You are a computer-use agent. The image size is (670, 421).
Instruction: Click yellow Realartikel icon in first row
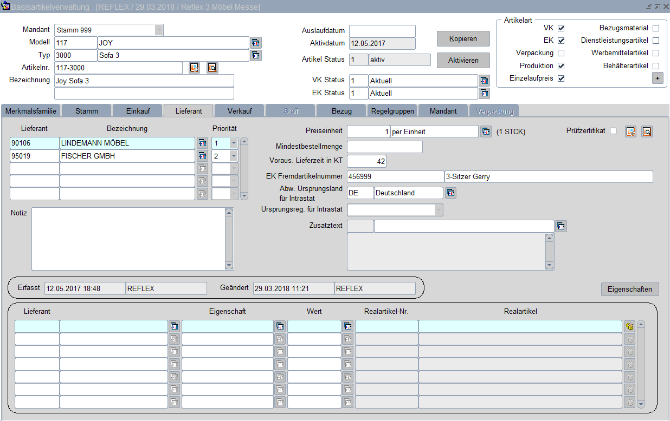[629, 326]
